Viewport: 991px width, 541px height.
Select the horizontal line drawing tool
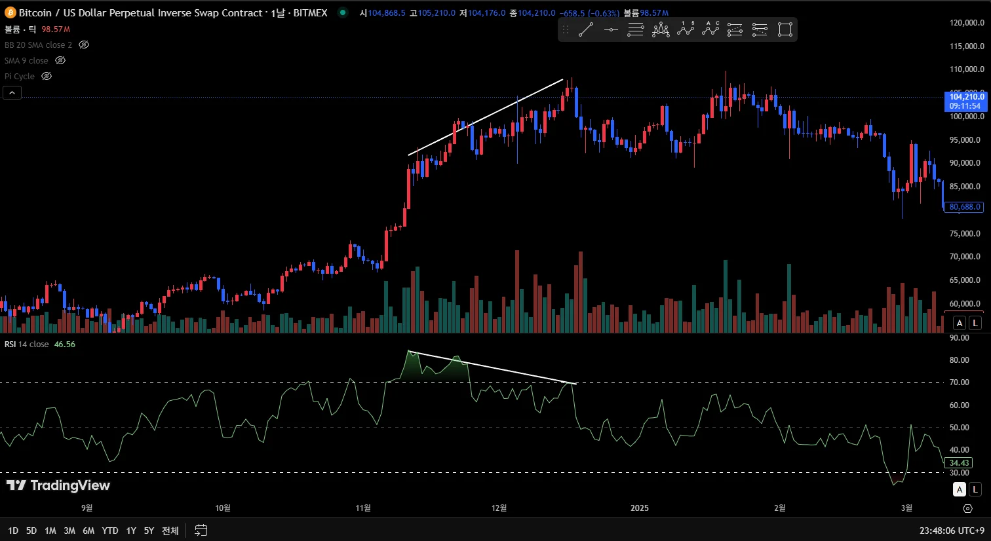pyautogui.click(x=611, y=29)
